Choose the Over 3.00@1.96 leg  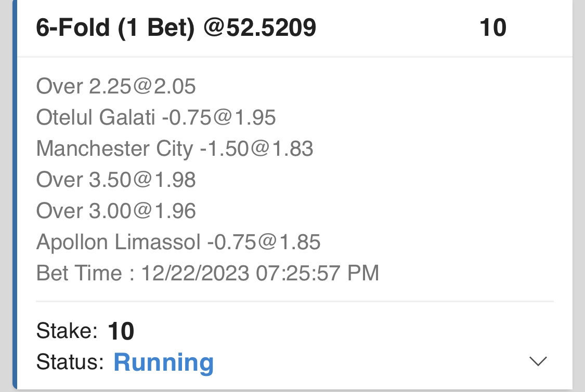tap(116, 211)
